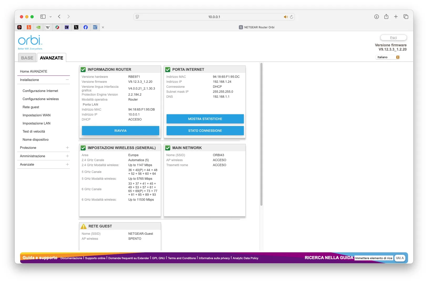Open Impostazioni LAN
This screenshot has height=283, width=428.
coord(37,123)
